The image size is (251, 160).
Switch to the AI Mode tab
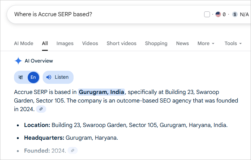click(24, 43)
